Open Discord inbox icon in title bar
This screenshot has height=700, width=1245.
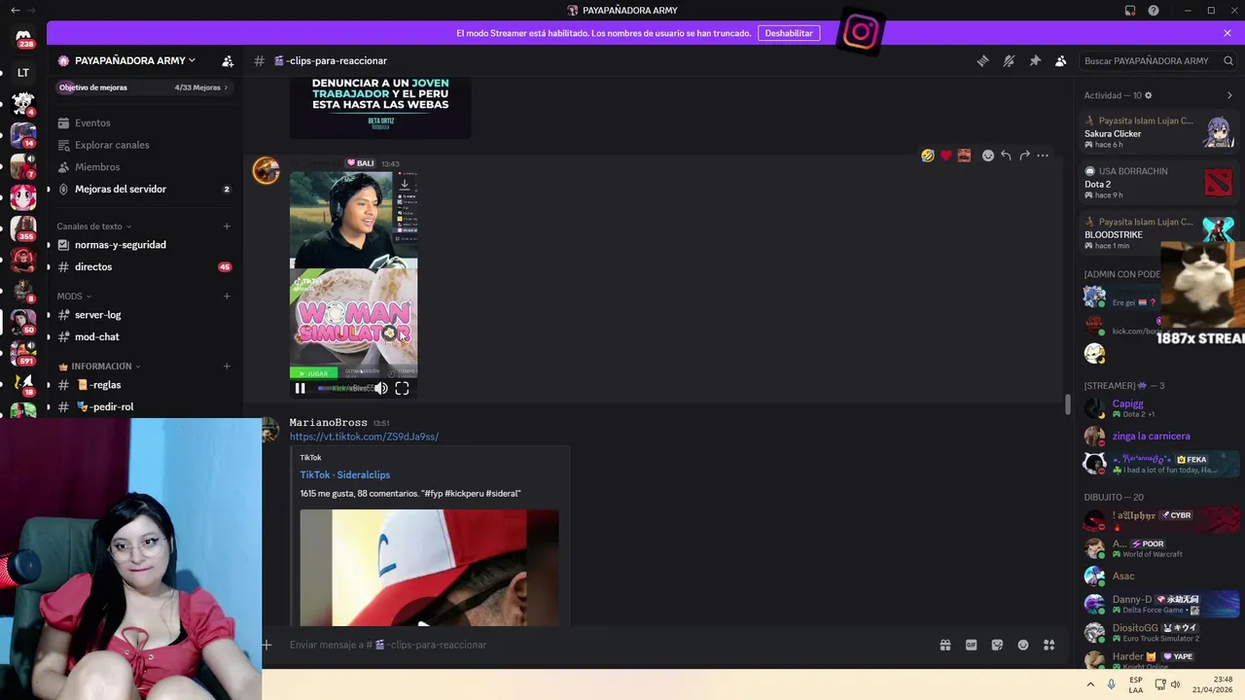[1130, 11]
